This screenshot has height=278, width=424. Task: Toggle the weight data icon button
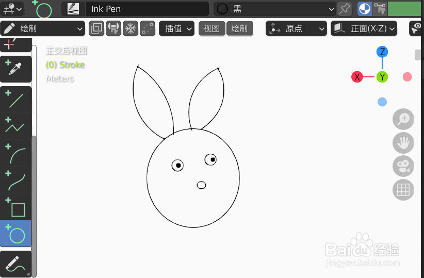(x=113, y=28)
